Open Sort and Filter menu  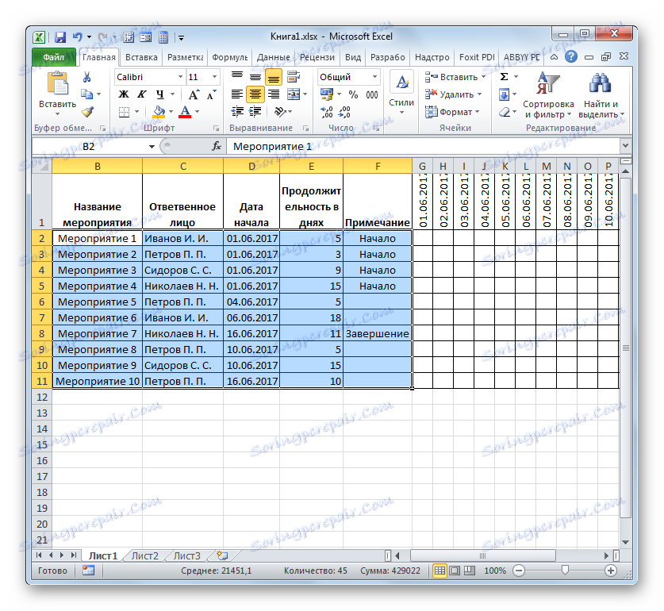click(548, 95)
